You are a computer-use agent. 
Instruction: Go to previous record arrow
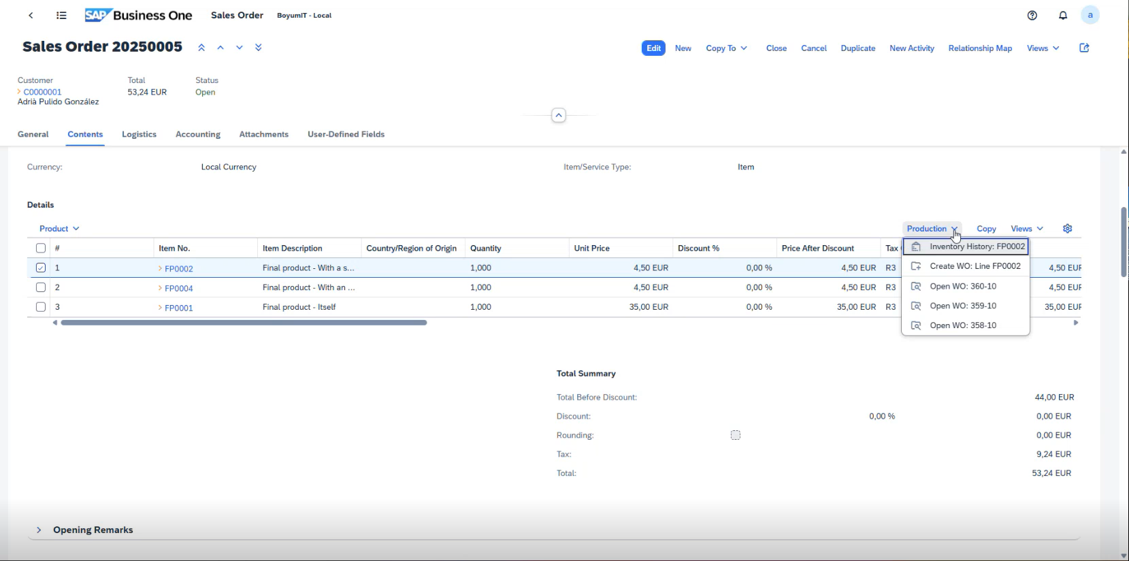tap(220, 48)
